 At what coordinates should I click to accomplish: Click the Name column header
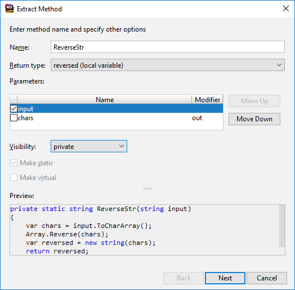105,99
